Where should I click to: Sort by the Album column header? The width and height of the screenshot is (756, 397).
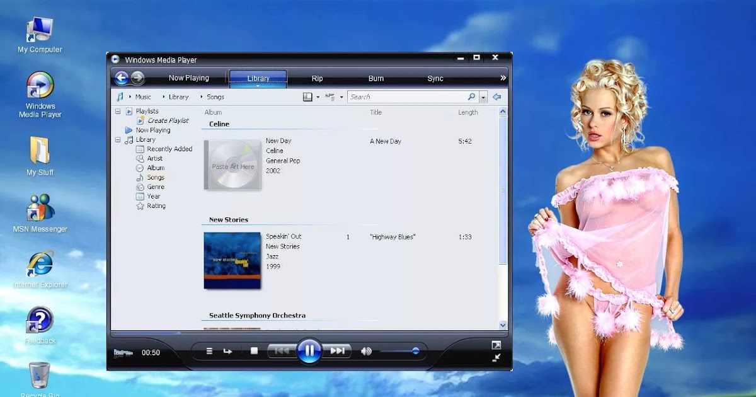tap(213, 112)
